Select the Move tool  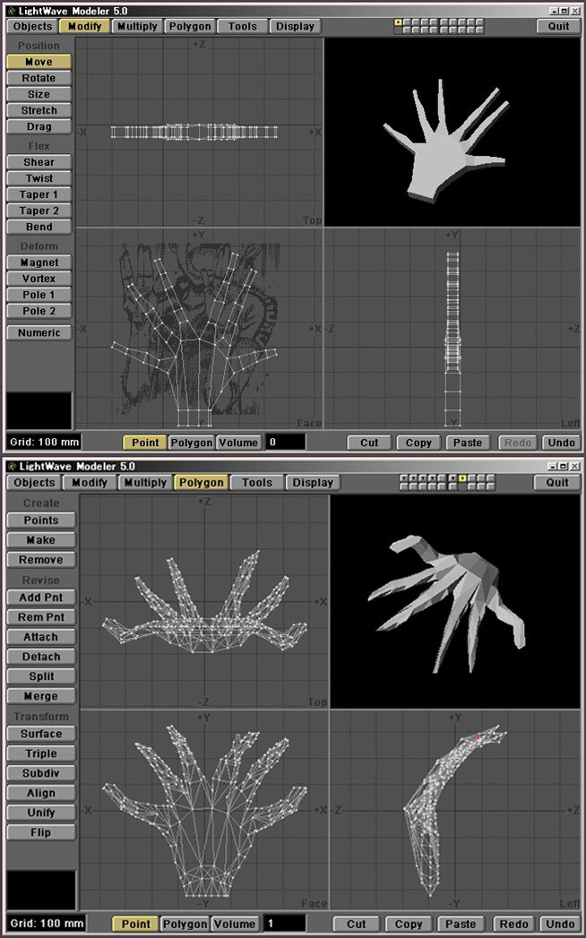pyautogui.click(x=39, y=62)
